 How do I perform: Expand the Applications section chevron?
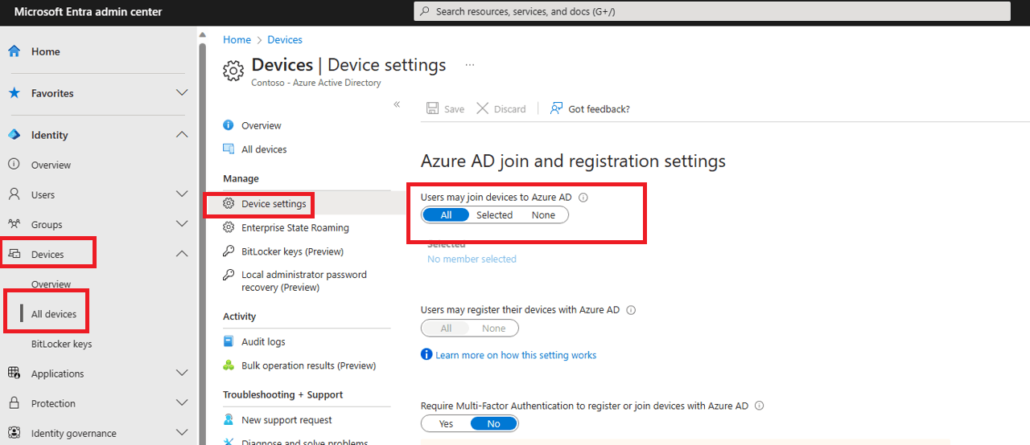[x=182, y=374]
